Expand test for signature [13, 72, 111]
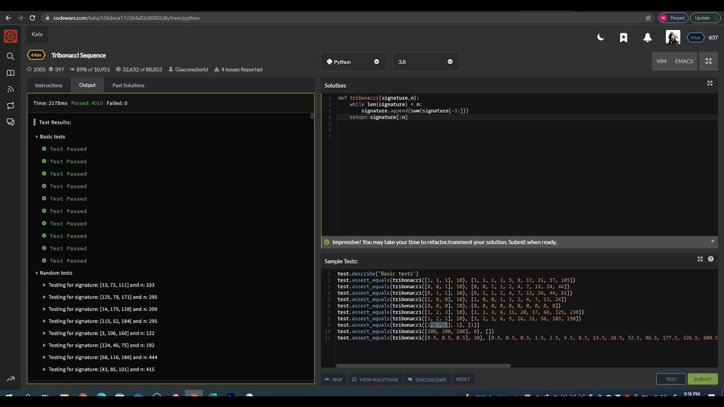Viewport: 724px width, 407px height. pyautogui.click(x=45, y=285)
